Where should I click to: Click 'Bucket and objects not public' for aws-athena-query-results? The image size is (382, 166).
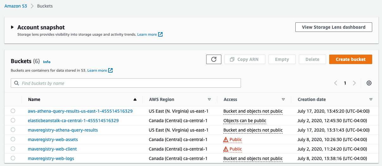(253, 111)
